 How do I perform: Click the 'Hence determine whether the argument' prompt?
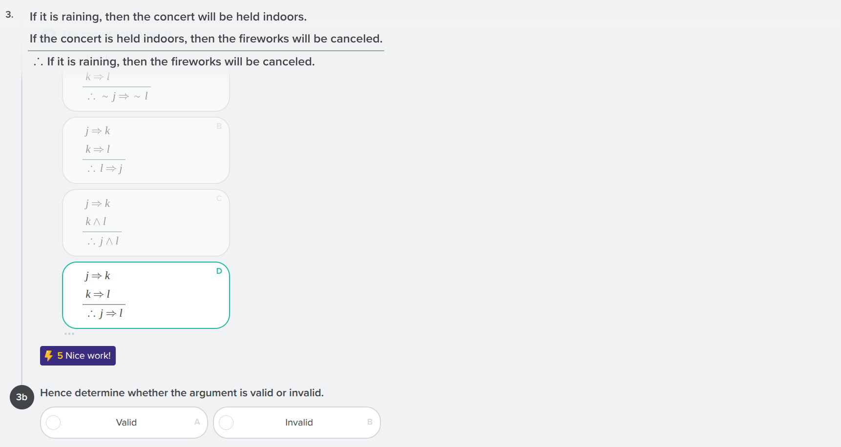pyautogui.click(x=182, y=393)
